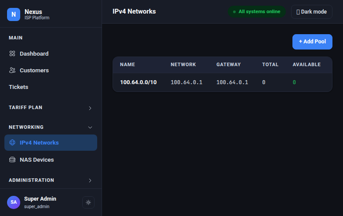The width and height of the screenshot is (343, 216).
Task: Click the NAS Devices server icon
Action: click(12, 160)
